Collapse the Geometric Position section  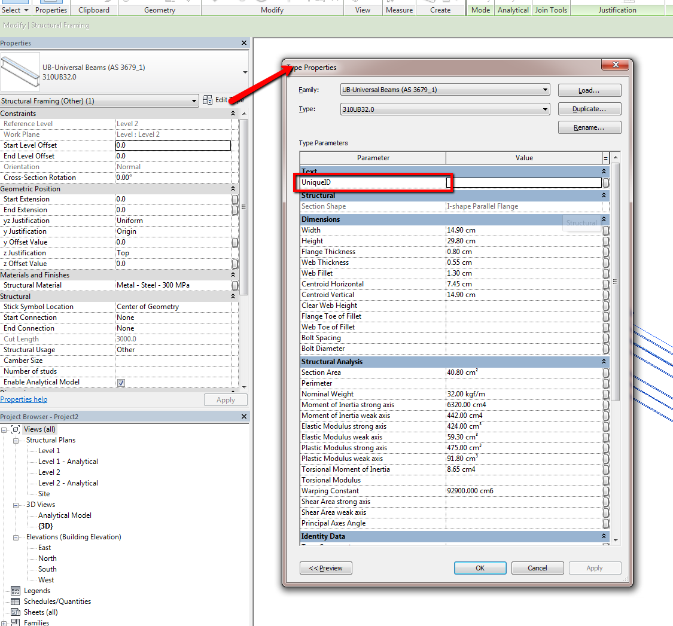(x=233, y=189)
